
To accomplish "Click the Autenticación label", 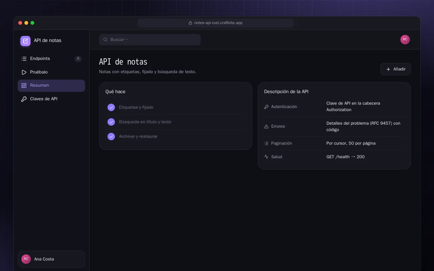I will (284, 107).
